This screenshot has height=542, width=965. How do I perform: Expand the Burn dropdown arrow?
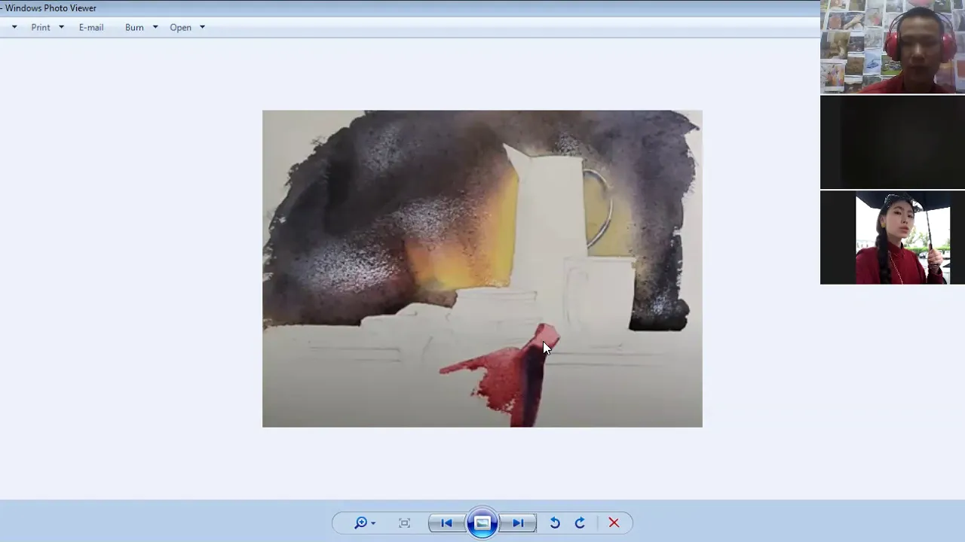click(x=155, y=27)
